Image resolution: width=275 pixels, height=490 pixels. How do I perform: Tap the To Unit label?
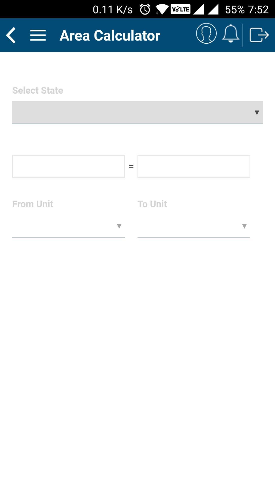(152, 204)
